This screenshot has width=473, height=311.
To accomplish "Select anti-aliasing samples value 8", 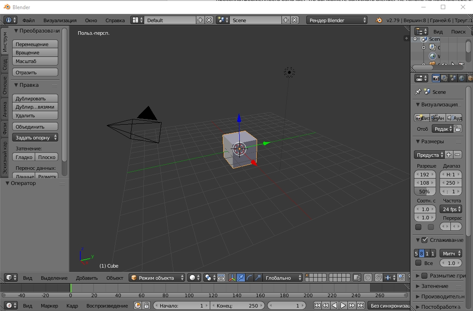I will pos(421,254).
